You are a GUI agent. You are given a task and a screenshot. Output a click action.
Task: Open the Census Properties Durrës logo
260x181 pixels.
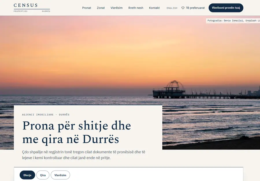[x=32, y=8]
